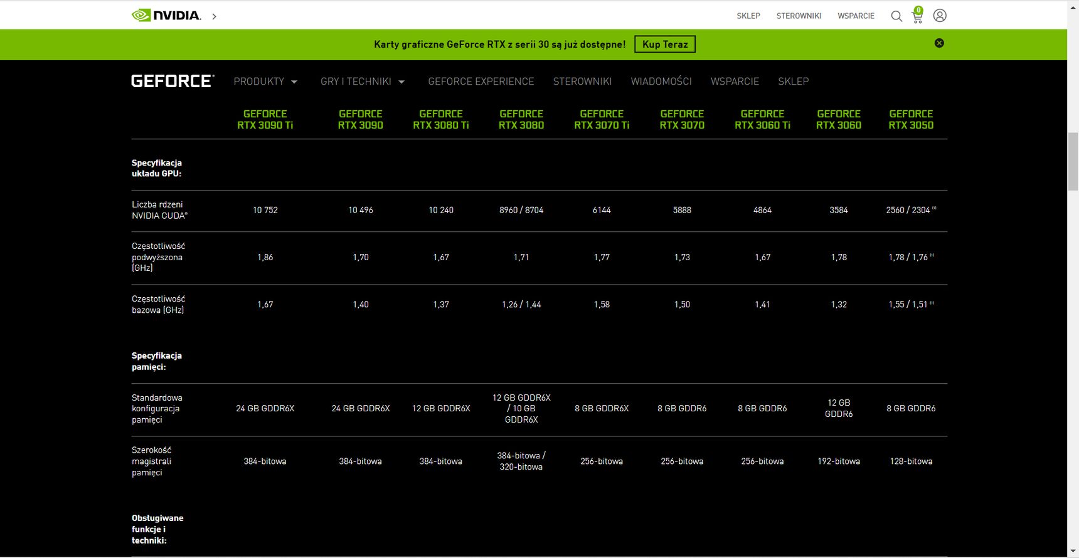
Task: Click the NVIDIA logo
Action: pos(166,16)
